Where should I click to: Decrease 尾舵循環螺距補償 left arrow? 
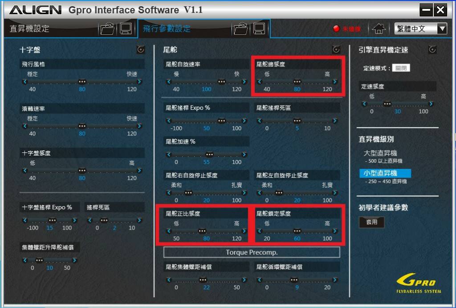[260, 280]
